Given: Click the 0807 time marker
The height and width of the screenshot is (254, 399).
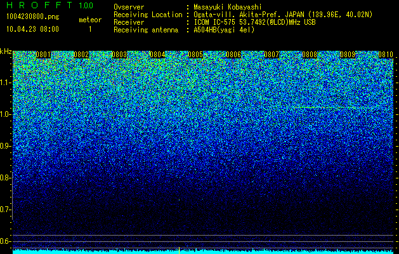Looking at the screenshot, I should click(271, 55).
